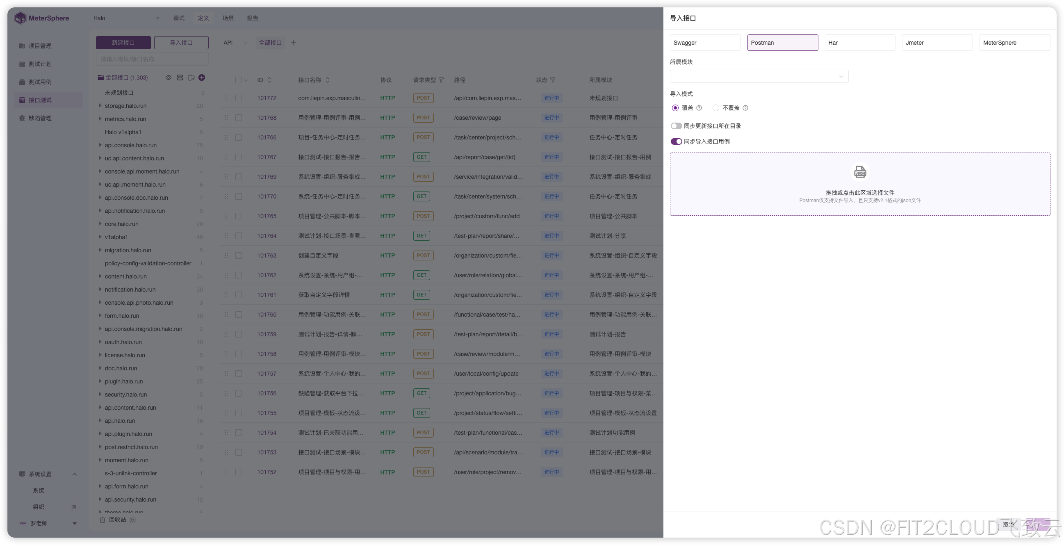Tick the select-all checkbox in table header
This screenshot has height=545, width=1064.
point(238,80)
